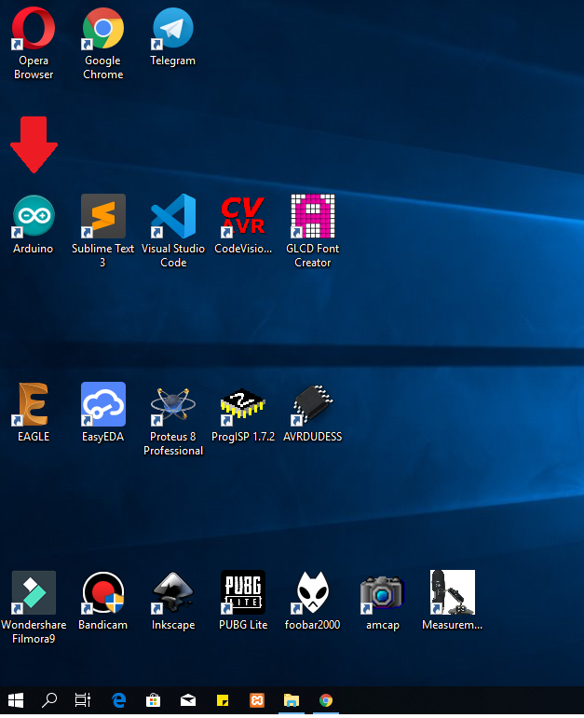This screenshot has width=584, height=718.
Task: Open Task View on the taskbar
Action: pyautogui.click(x=83, y=700)
